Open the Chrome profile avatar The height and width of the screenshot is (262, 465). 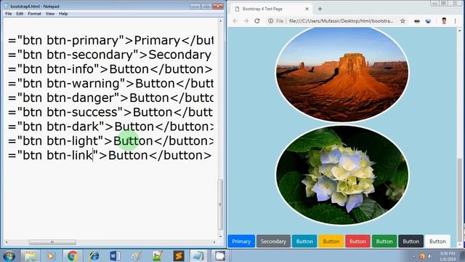[x=444, y=21]
